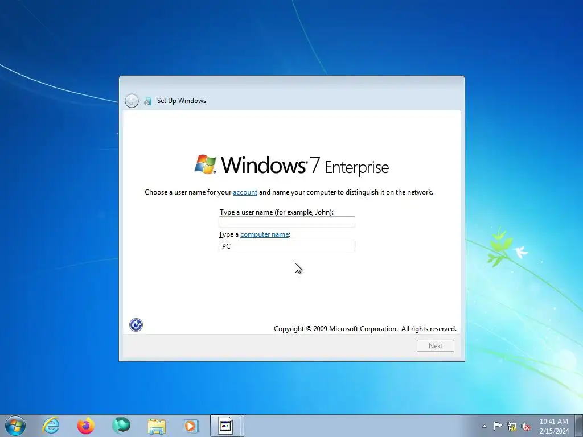Click the Next button
Screen dimensions: 583x437
(x=436, y=345)
